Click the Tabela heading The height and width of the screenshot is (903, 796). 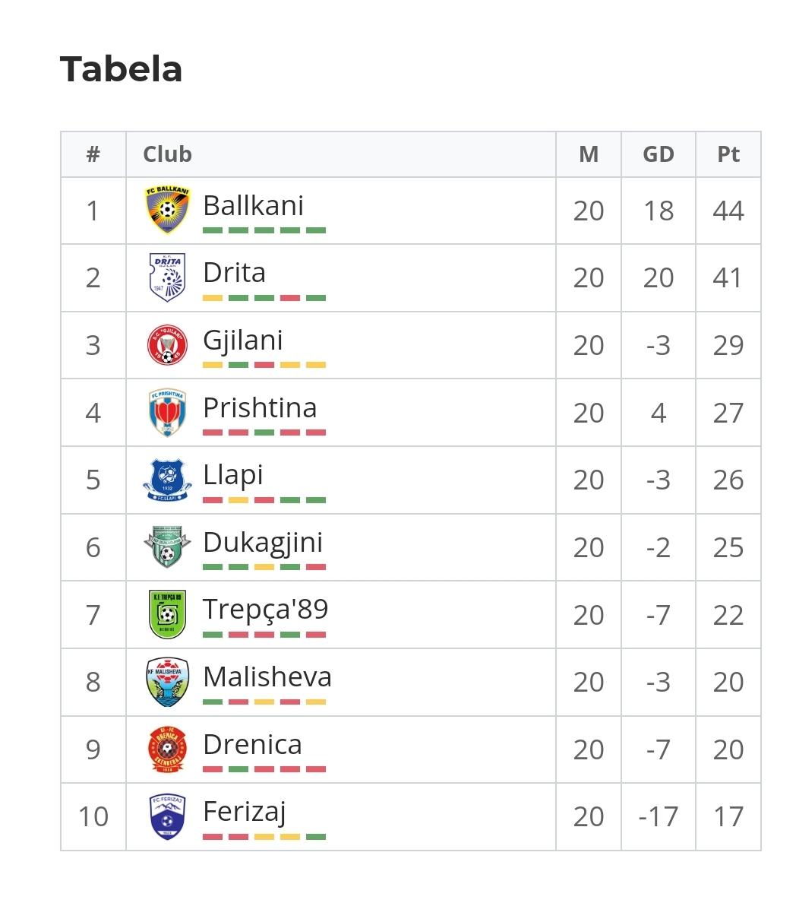121,69
